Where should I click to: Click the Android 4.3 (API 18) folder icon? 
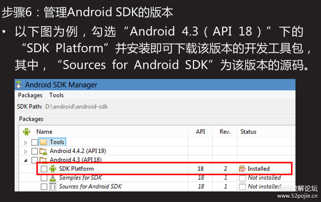[x=43, y=160]
